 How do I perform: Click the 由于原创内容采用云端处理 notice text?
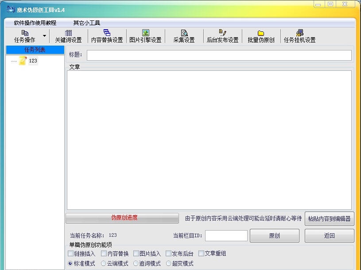point(243,218)
